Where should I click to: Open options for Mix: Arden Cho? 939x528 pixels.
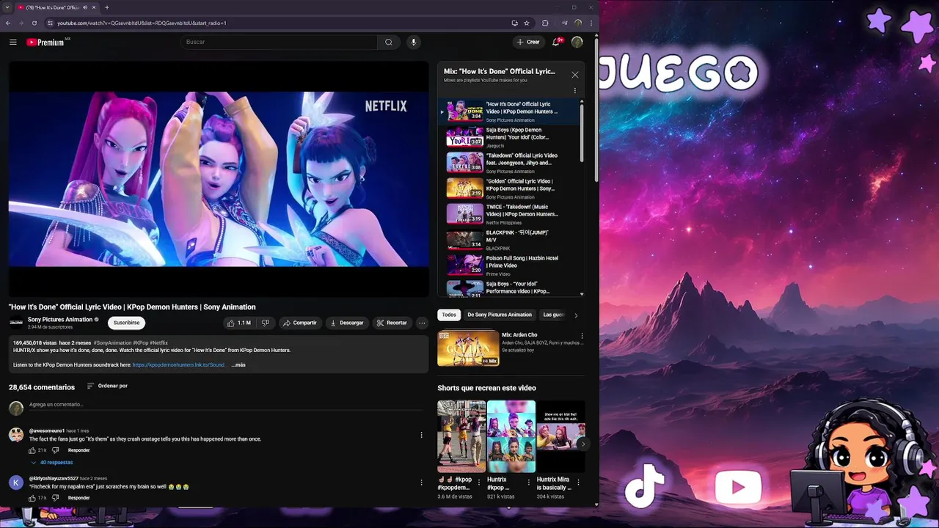tap(582, 336)
